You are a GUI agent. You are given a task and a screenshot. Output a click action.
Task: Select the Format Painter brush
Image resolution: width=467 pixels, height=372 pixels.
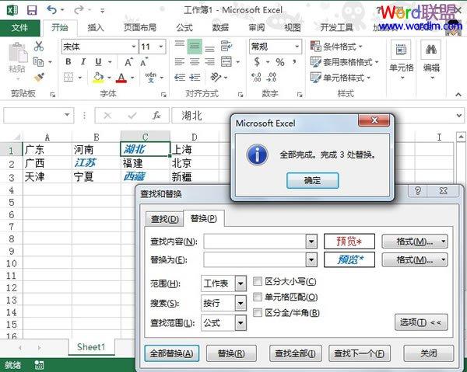[x=39, y=78]
